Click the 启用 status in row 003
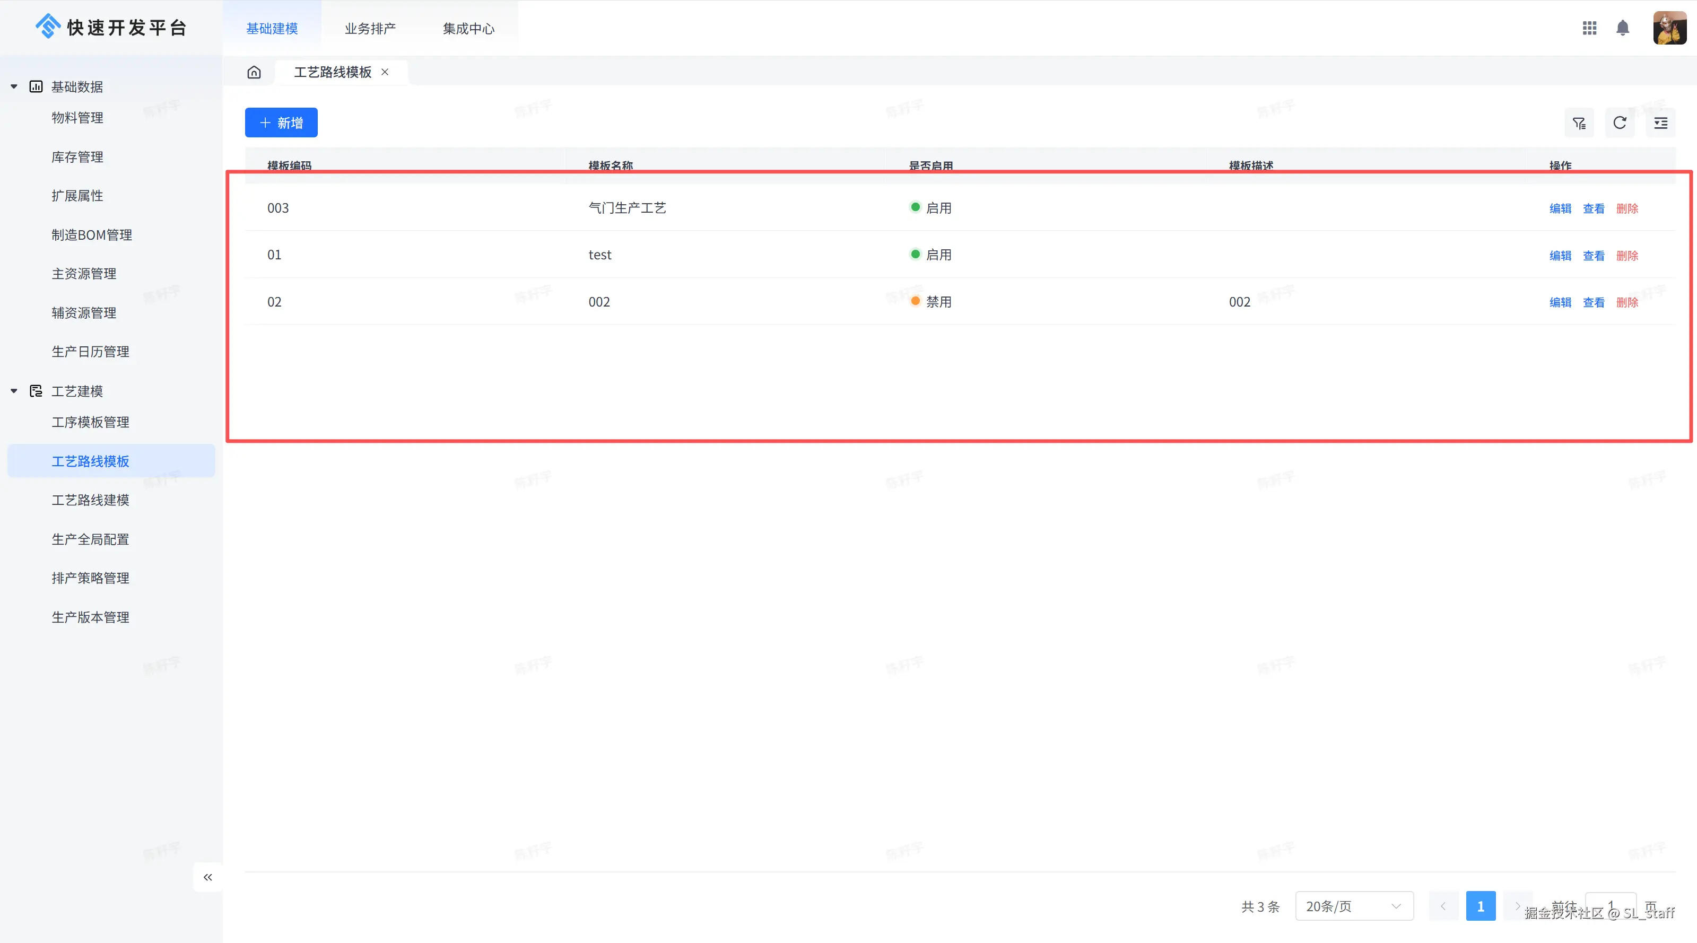The height and width of the screenshot is (943, 1697). [931, 208]
